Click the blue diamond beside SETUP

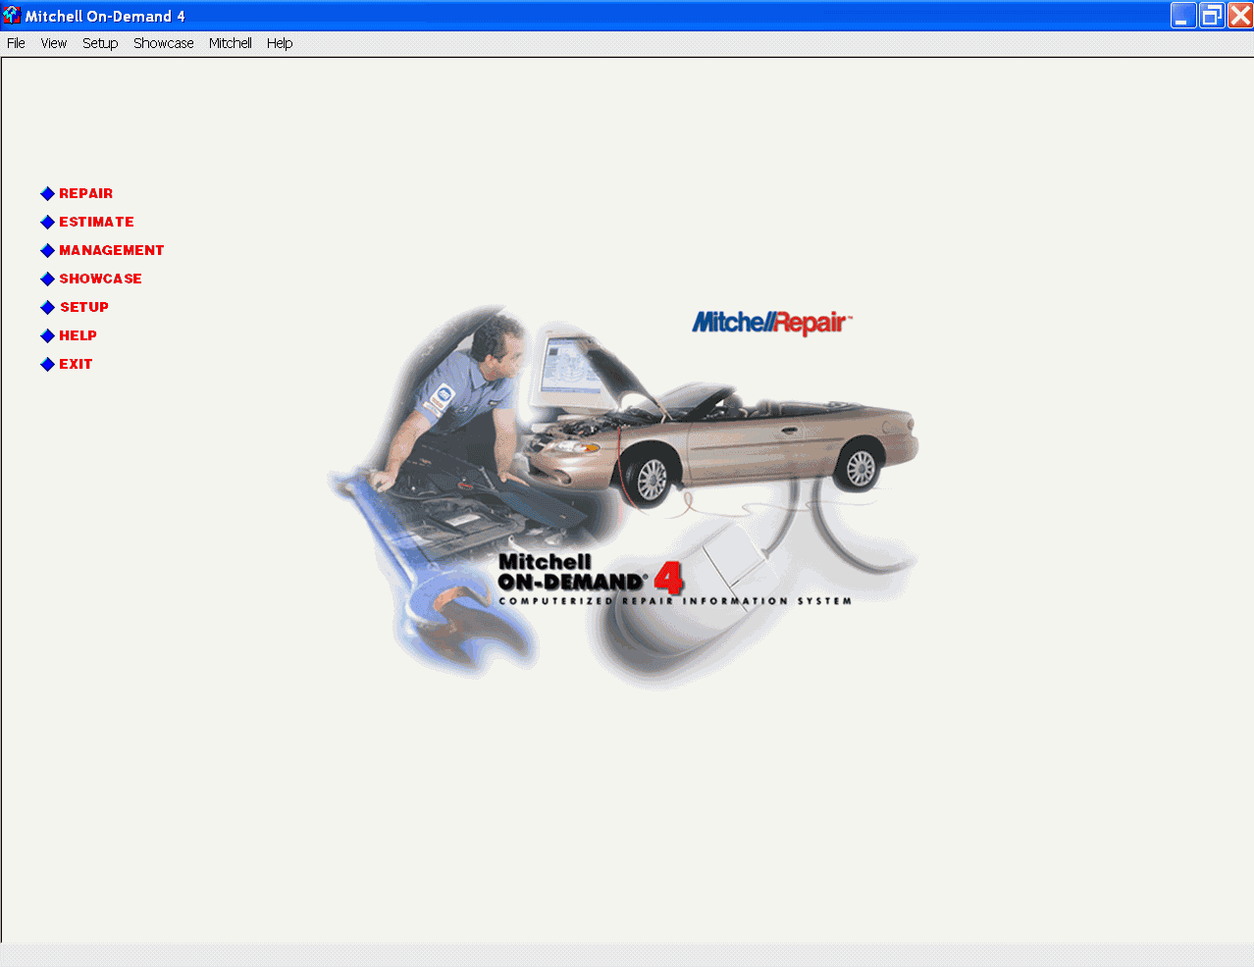click(47, 308)
